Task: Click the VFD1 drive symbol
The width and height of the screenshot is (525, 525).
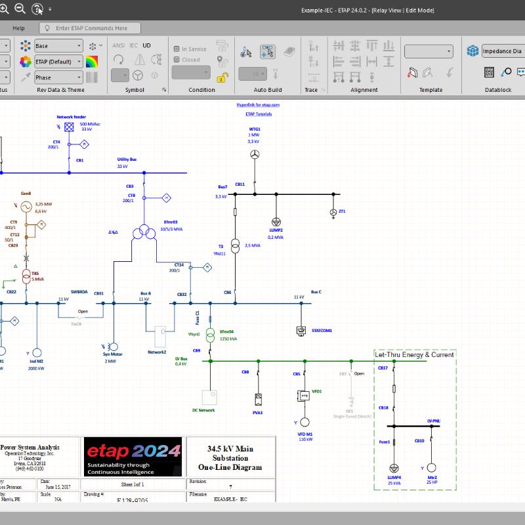Action: pos(304,396)
